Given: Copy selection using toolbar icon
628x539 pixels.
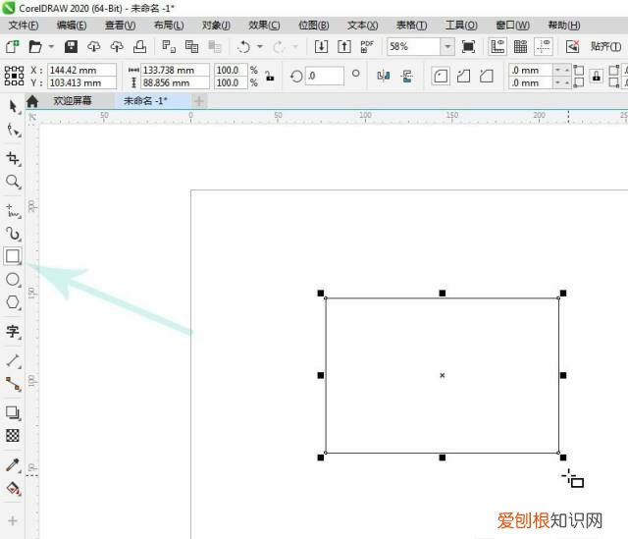Looking at the screenshot, I should (x=192, y=46).
